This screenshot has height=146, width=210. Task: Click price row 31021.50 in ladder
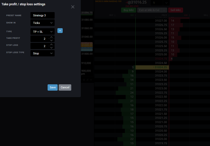tap(161, 114)
